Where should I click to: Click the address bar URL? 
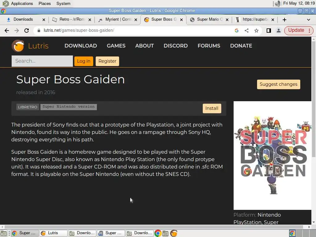(x=79, y=30)
